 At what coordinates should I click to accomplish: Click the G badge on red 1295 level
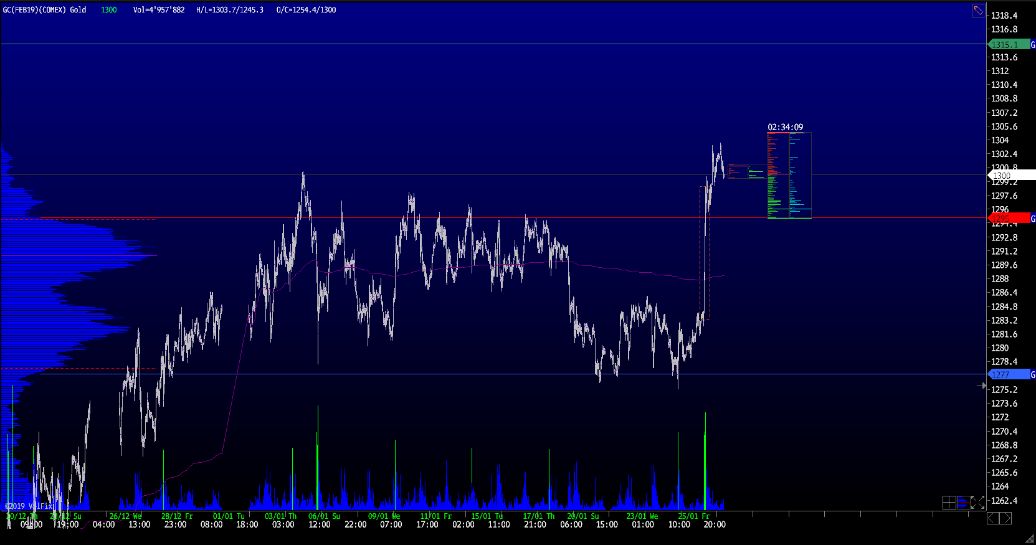point(1032,219)
